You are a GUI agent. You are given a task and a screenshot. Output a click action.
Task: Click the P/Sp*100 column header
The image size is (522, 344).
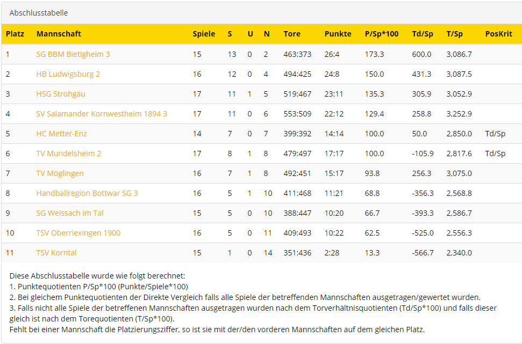click(x=382, y=34)
